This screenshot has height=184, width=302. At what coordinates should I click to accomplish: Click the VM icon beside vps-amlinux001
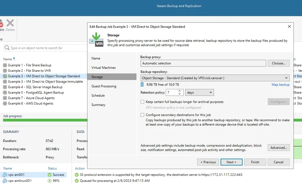pyautogui.click(x=5, y=181)
